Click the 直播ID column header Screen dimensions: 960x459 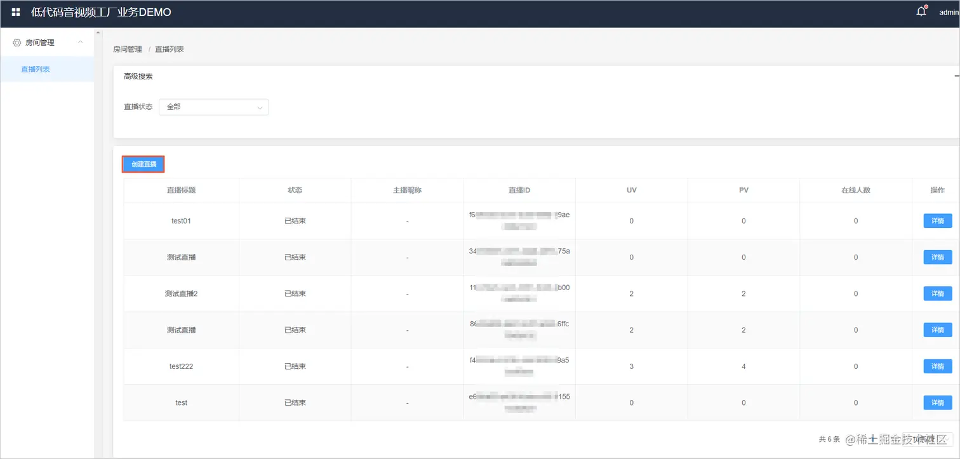(x=519, y=190)
